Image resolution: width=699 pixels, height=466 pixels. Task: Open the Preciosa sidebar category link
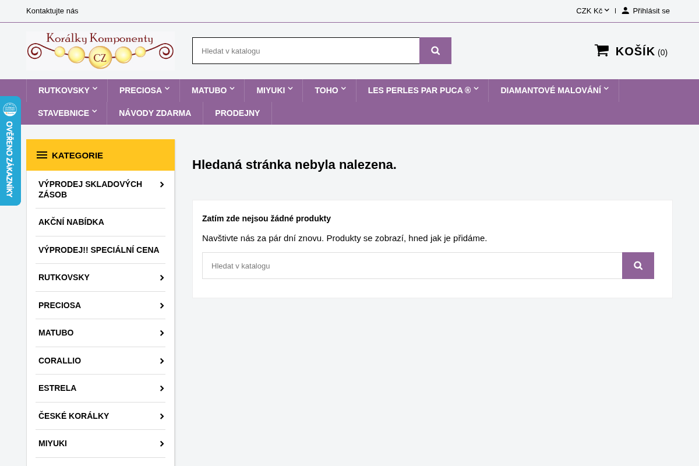click(59, 305)
